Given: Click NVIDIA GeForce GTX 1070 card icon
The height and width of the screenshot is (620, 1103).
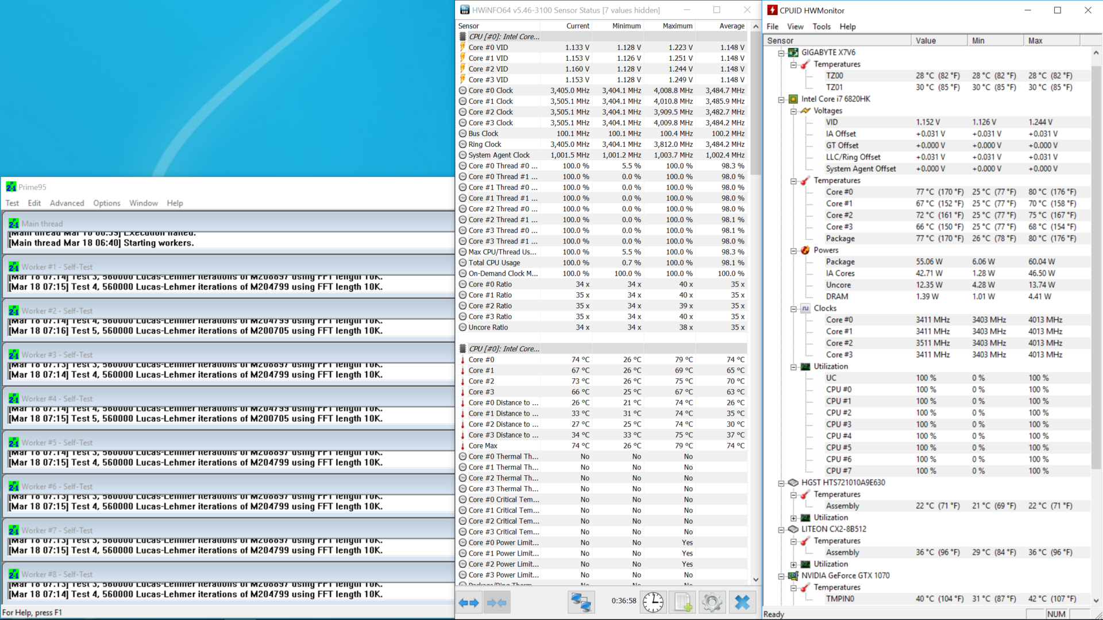Looking at the screenshot, I should pos(793,575).
